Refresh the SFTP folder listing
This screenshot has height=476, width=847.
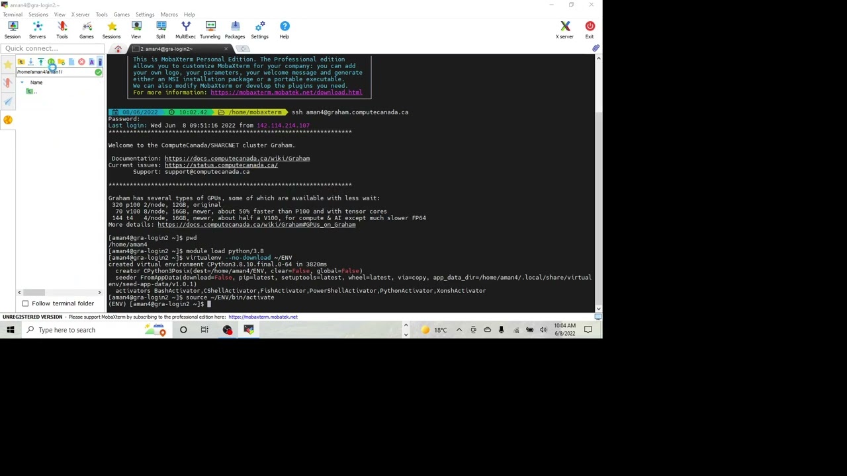click(51, 61)
